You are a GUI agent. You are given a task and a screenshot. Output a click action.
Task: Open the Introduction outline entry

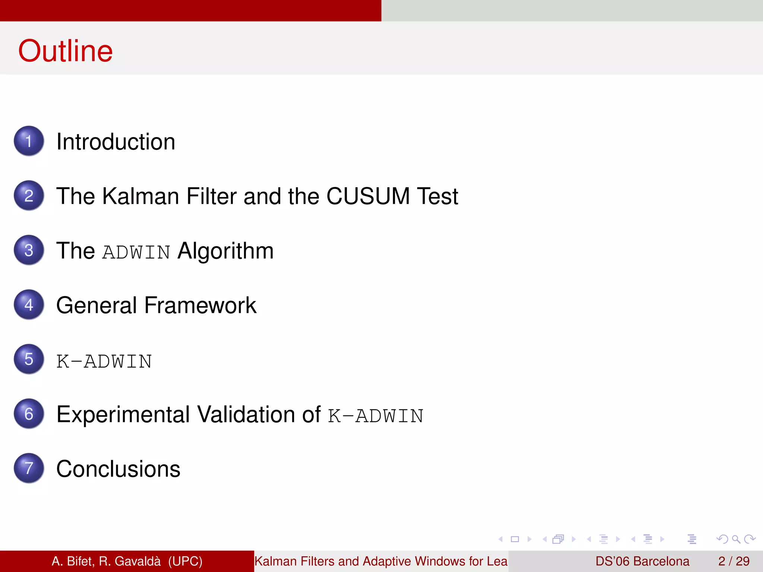tap(115, 142)
